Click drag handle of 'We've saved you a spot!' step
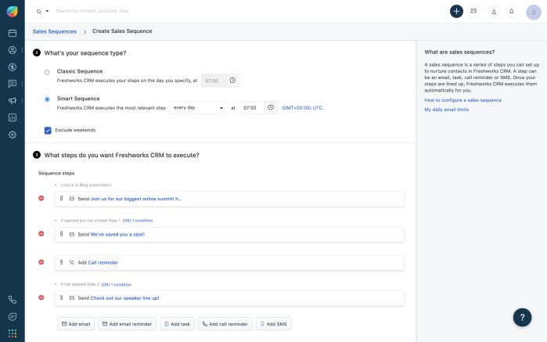 pos(61,234)
